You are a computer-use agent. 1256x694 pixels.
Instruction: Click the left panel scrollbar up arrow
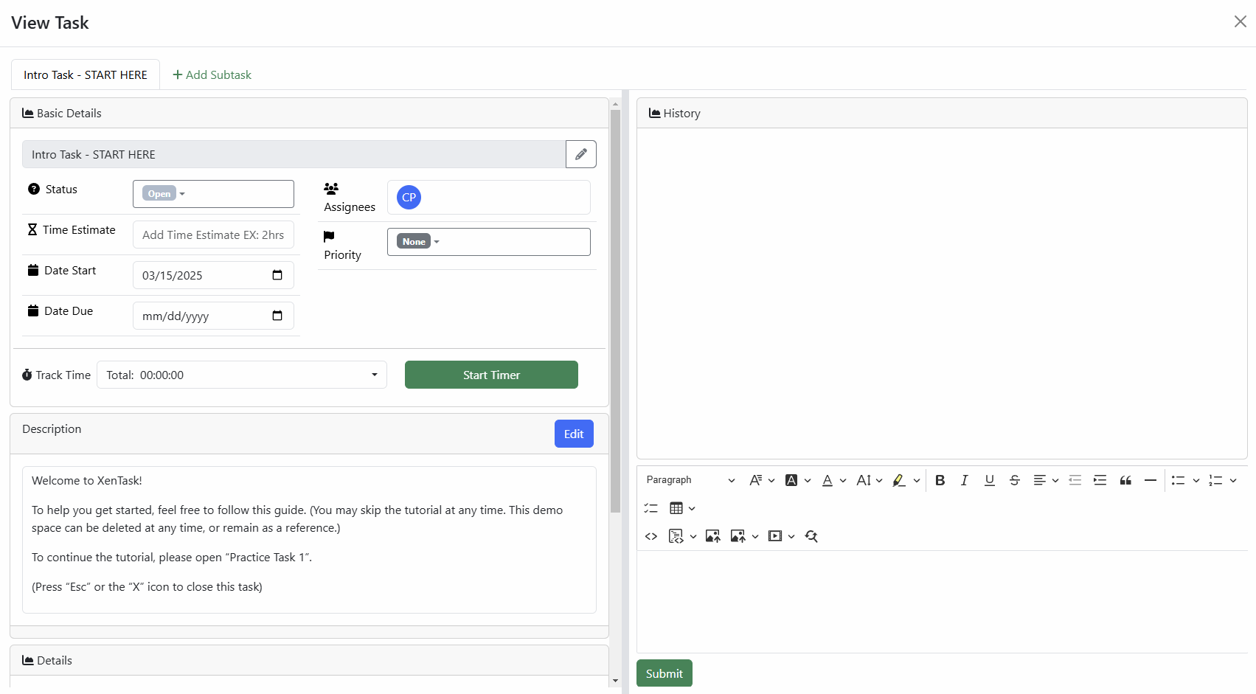[x=615, y=104]
